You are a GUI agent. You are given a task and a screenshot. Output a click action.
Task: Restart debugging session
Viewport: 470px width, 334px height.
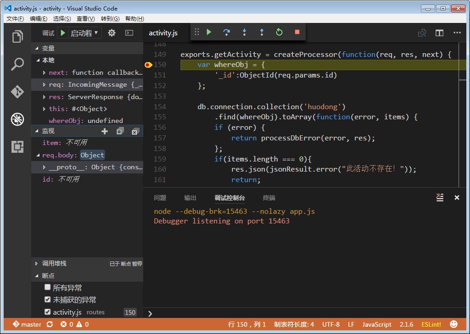pyautogui.click(x=279, y=32)
